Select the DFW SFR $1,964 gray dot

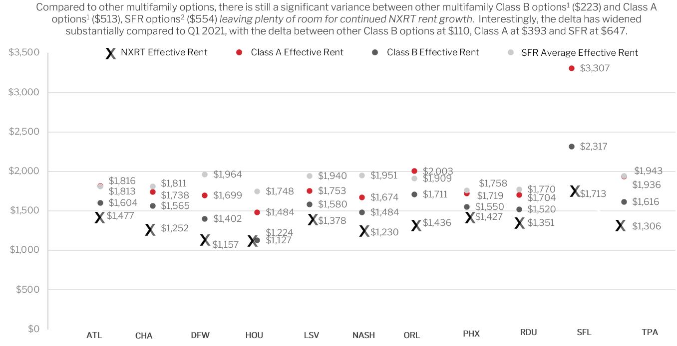(x=205, y=174)
